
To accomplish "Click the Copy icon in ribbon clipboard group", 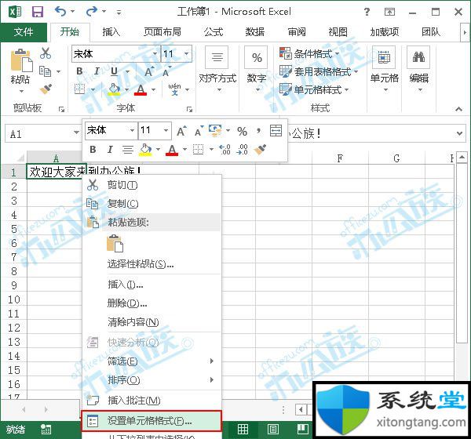I will point(45,71).
